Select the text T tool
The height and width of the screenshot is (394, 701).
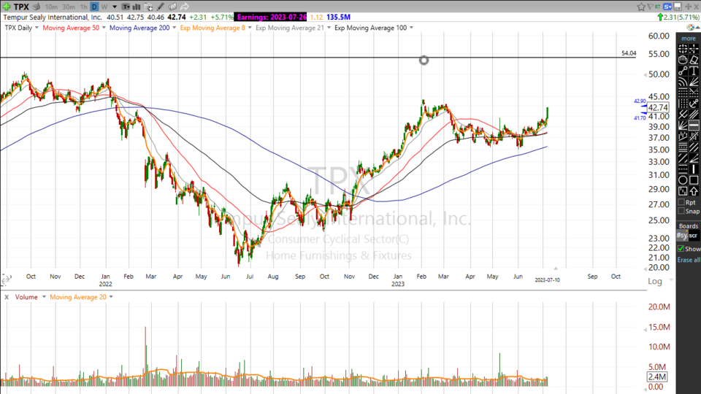(x=694, y=71)
